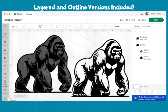
Task: Open the Operation Basic Cut dropdown
Action: tap(27, 27)
